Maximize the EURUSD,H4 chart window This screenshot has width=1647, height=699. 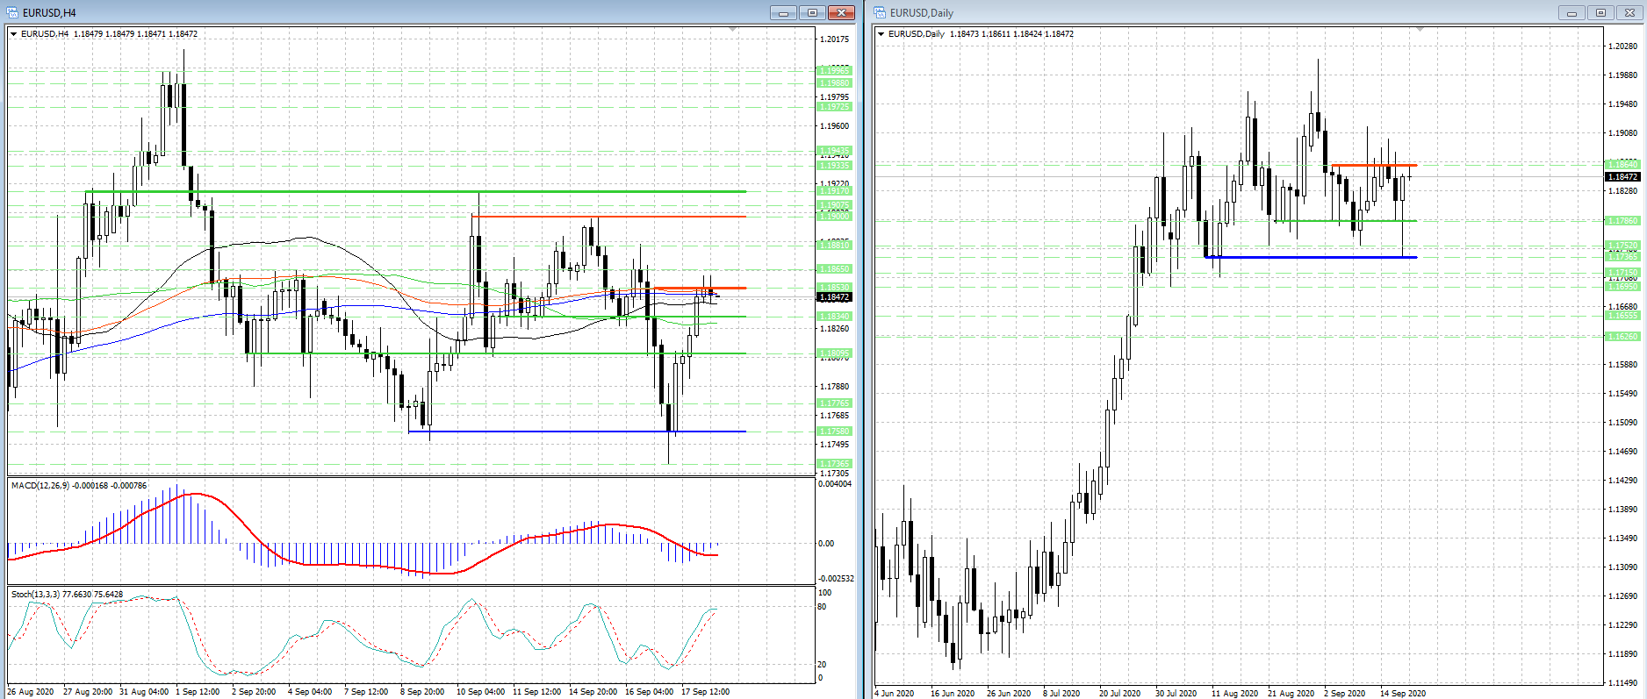(x=812, y=12)
